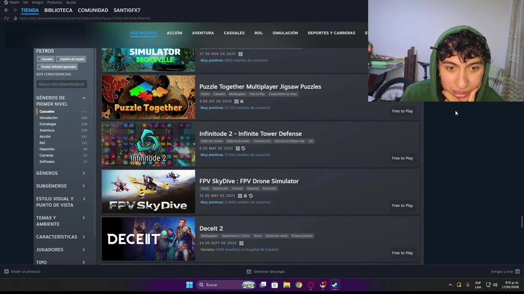Go forward with the navigation forward arrow
524x294 pixels.
[15, 10]
